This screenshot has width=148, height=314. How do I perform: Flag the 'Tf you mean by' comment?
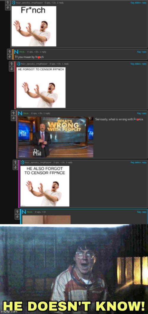tap(139, 52)
